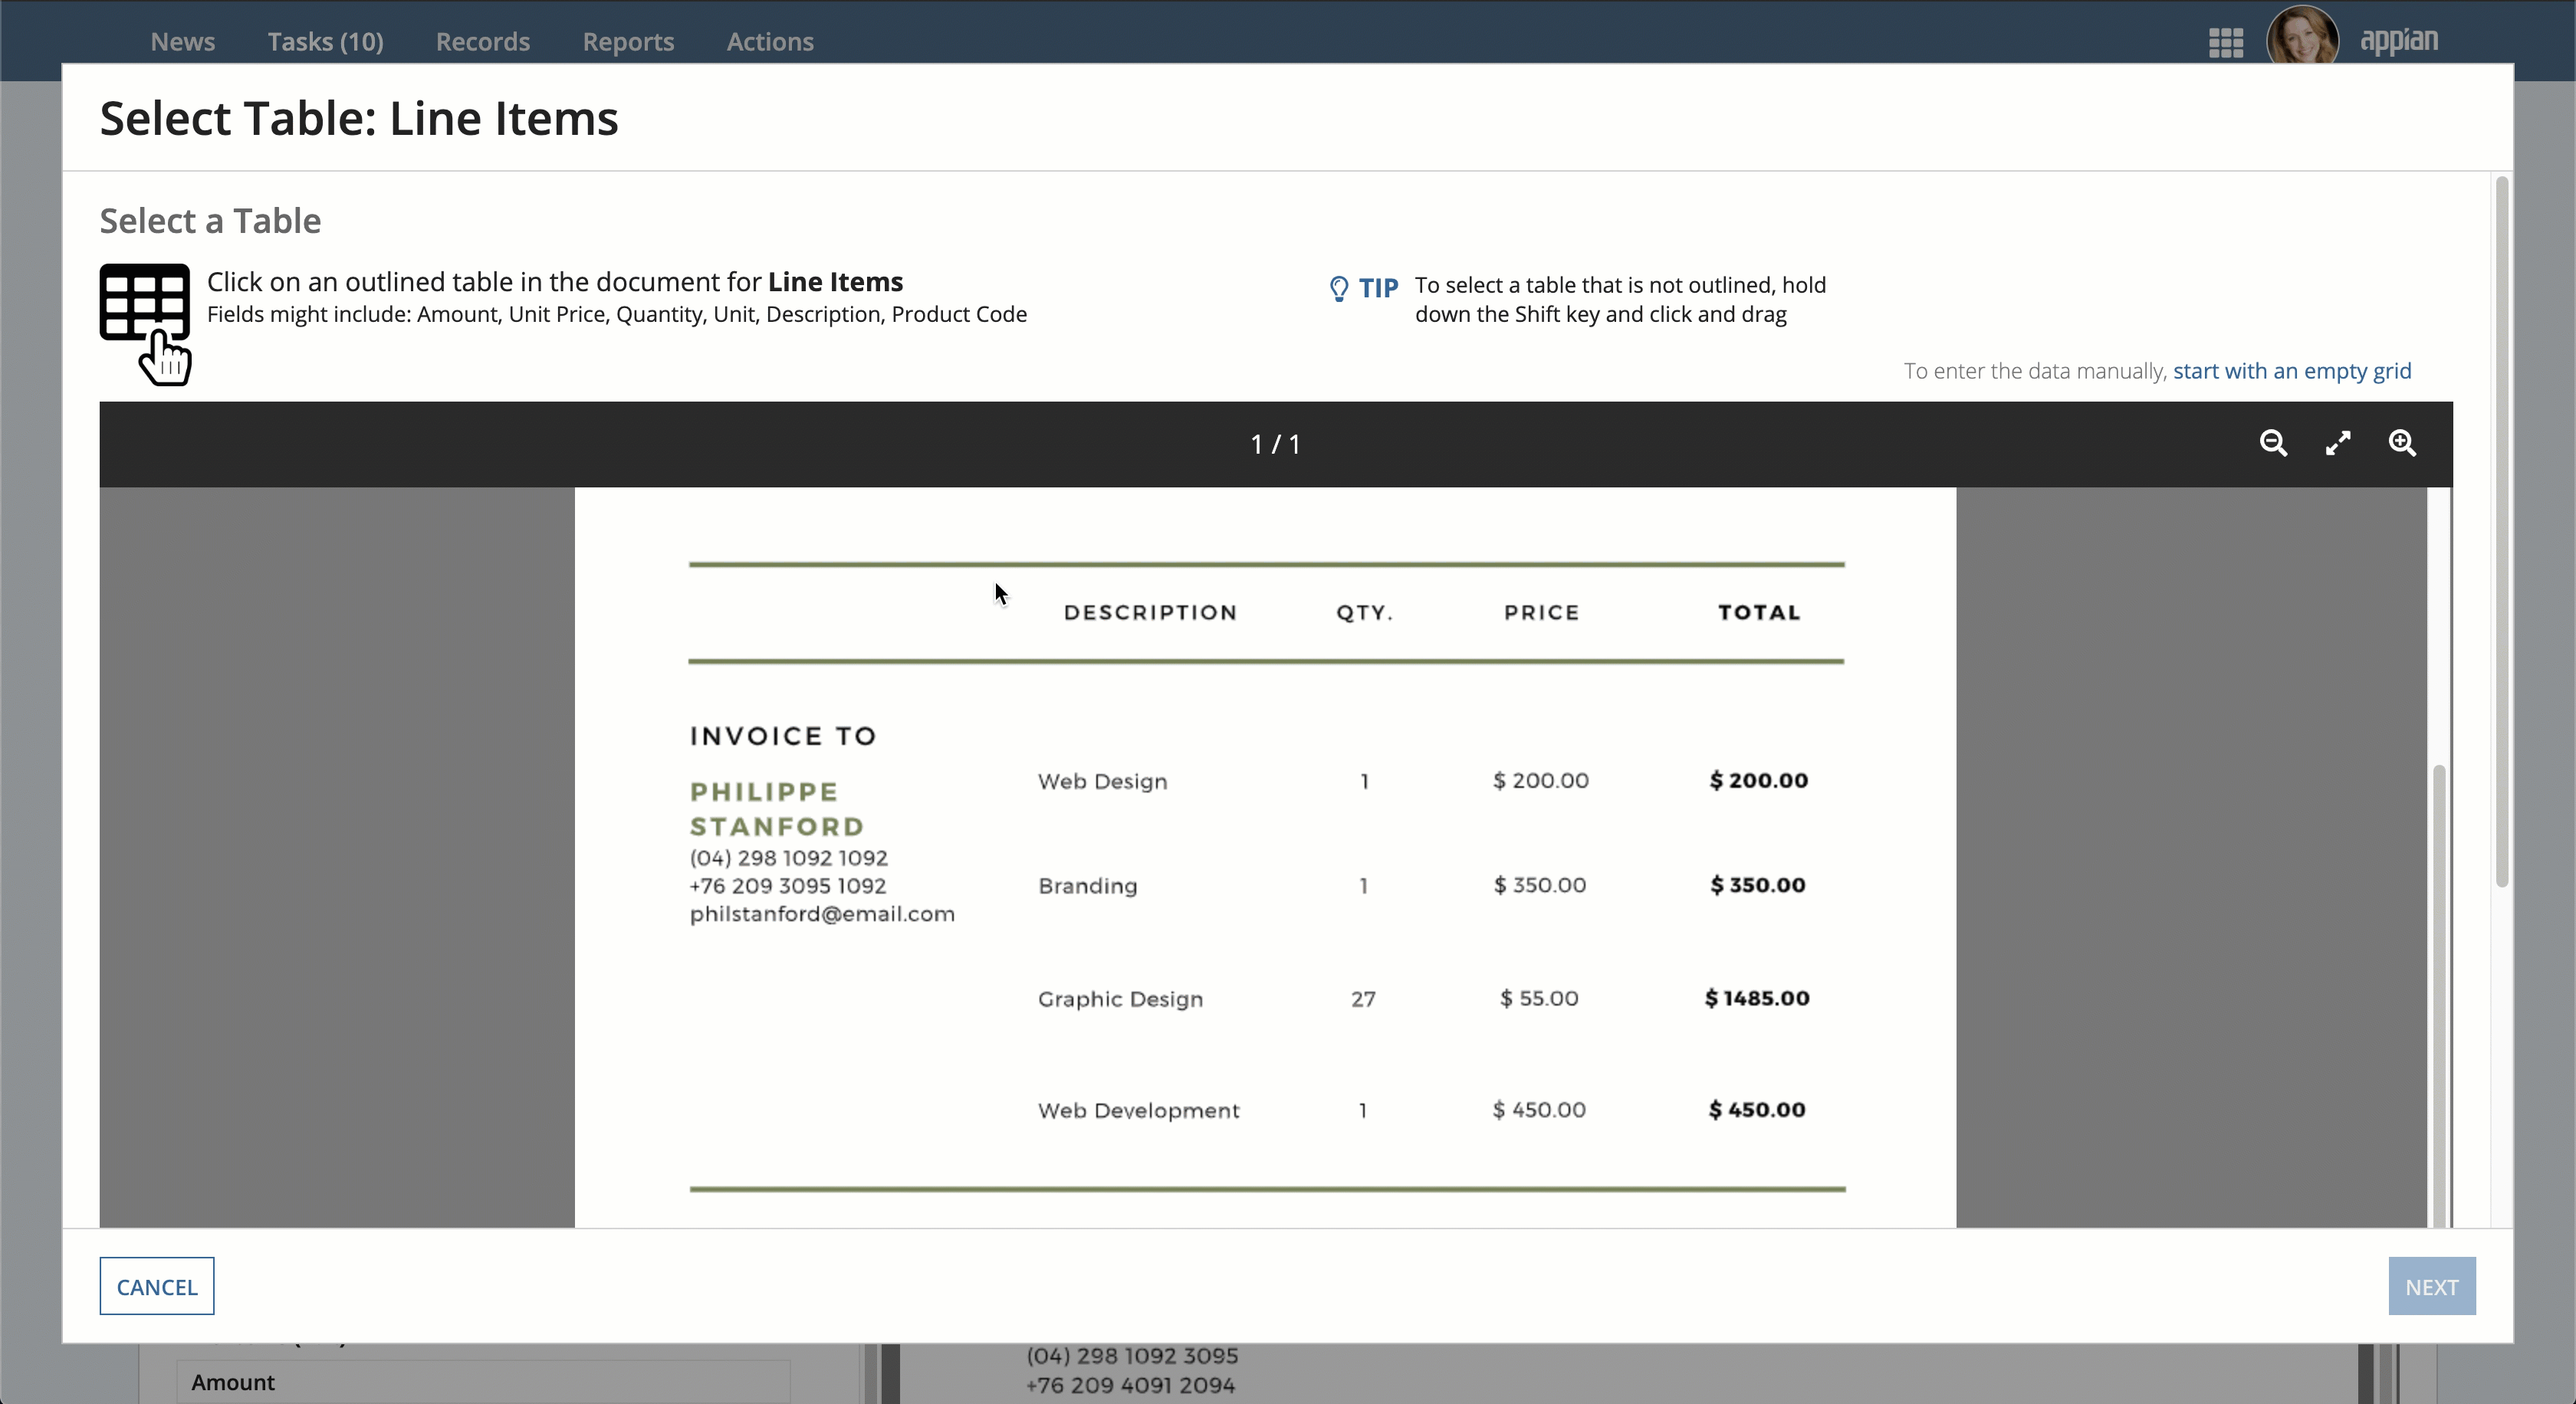Click the appian logo
The height and width of the screenshot is (1404, 2576).
click(2398, 41)
